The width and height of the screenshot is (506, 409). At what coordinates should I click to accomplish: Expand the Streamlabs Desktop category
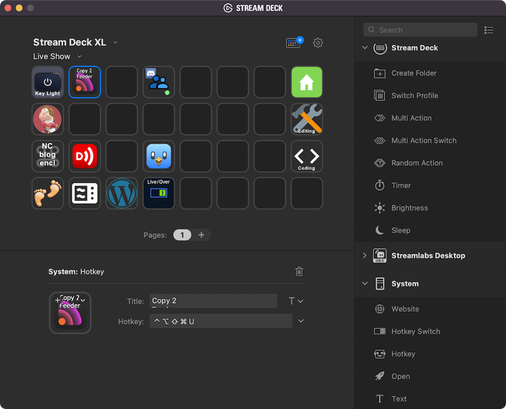point(364,255)
